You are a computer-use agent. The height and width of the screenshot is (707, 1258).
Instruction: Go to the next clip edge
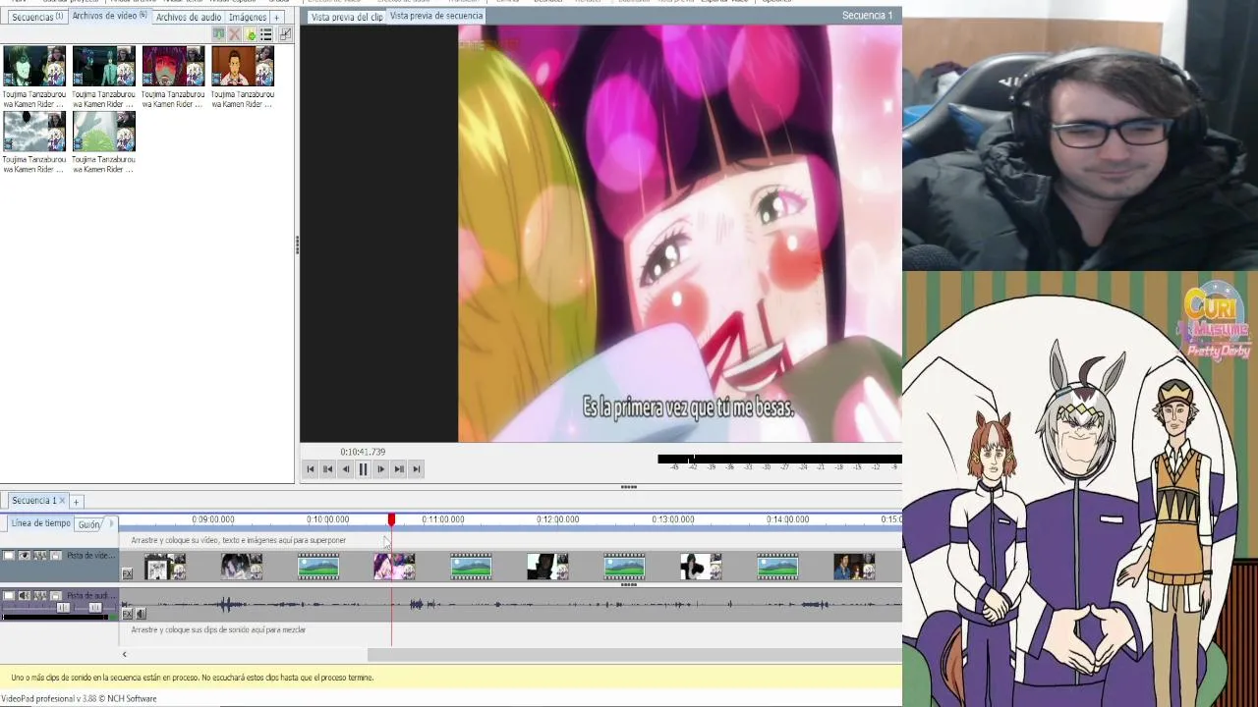tap(399, 469)
